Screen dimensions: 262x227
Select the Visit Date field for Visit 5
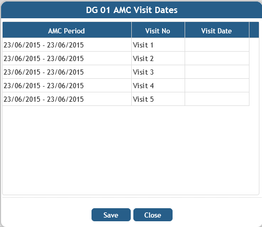click(x=217, y=99)
